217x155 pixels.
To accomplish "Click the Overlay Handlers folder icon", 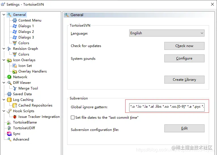I will [x=15, y=71].
